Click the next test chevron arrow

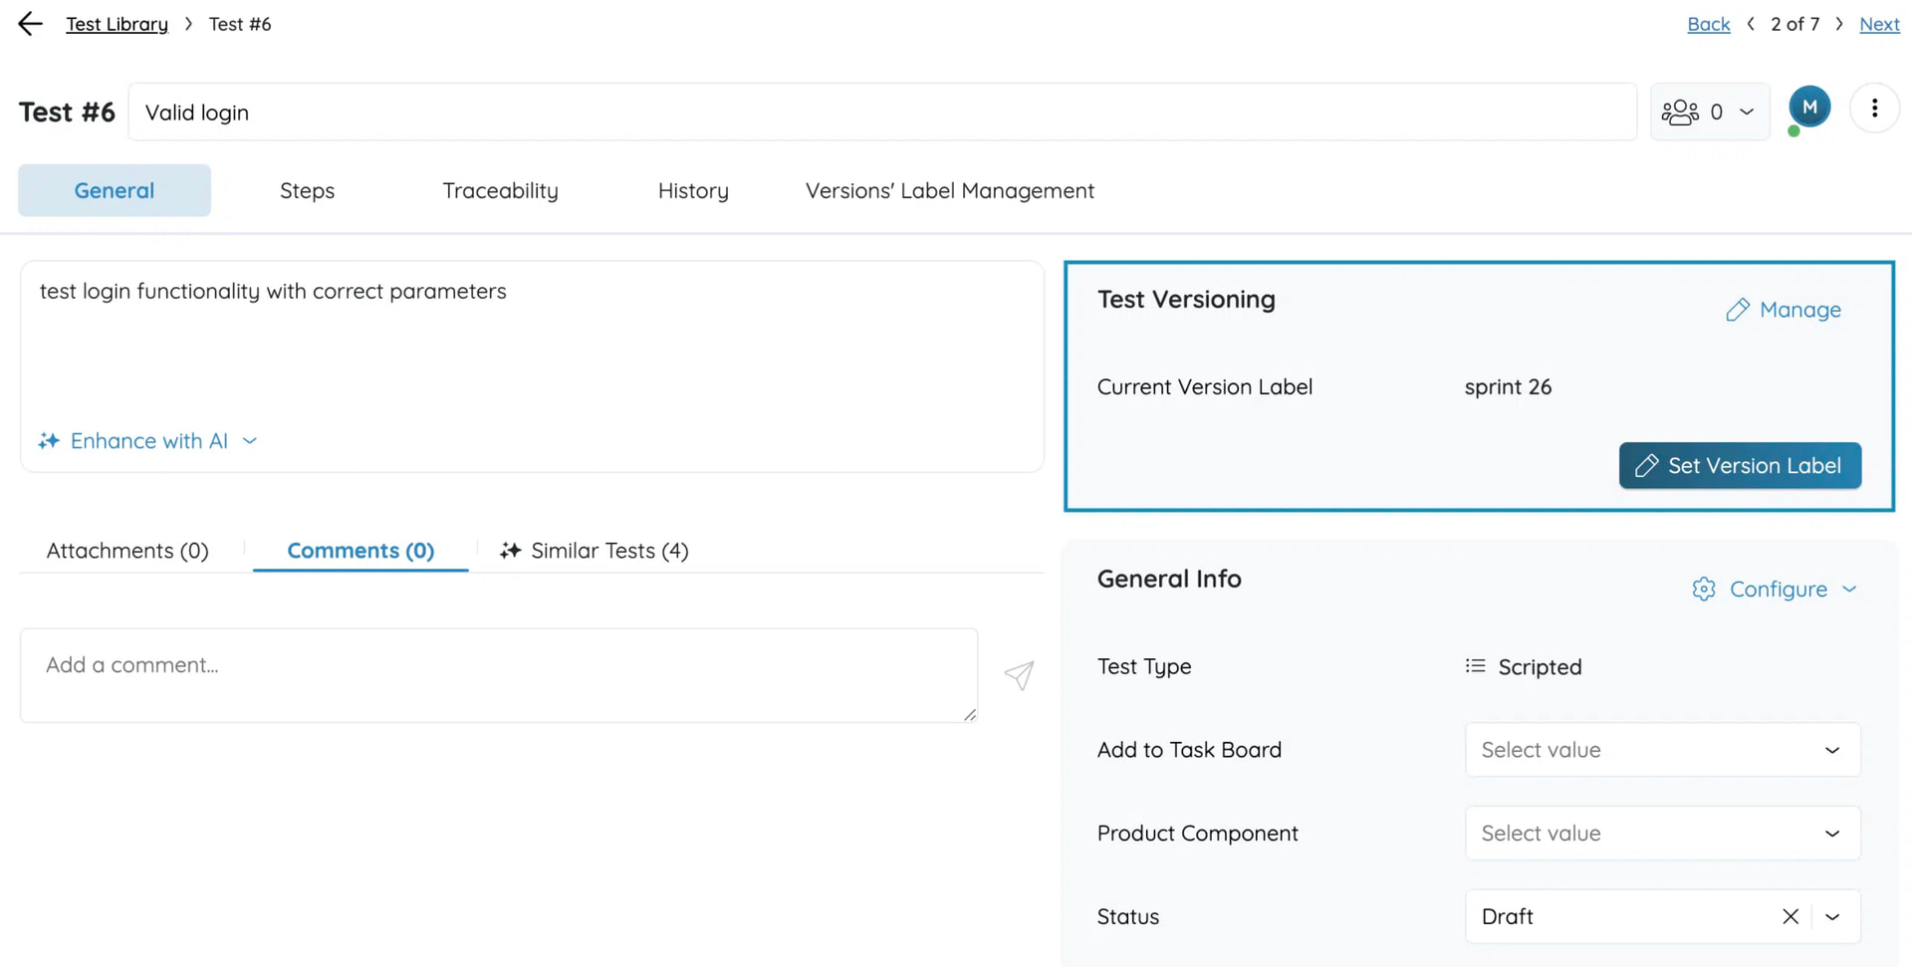click(x=1839, y=24)
